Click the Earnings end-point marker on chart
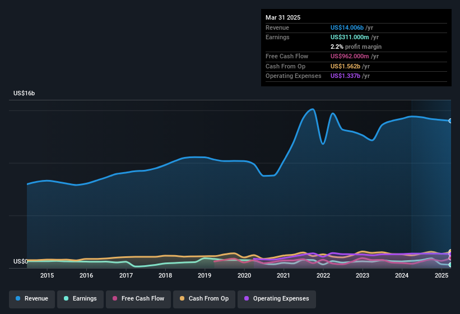 click(450, 265)
